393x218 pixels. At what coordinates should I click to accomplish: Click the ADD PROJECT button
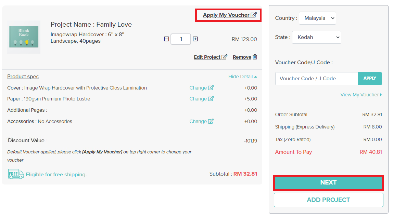coord(328,200)
